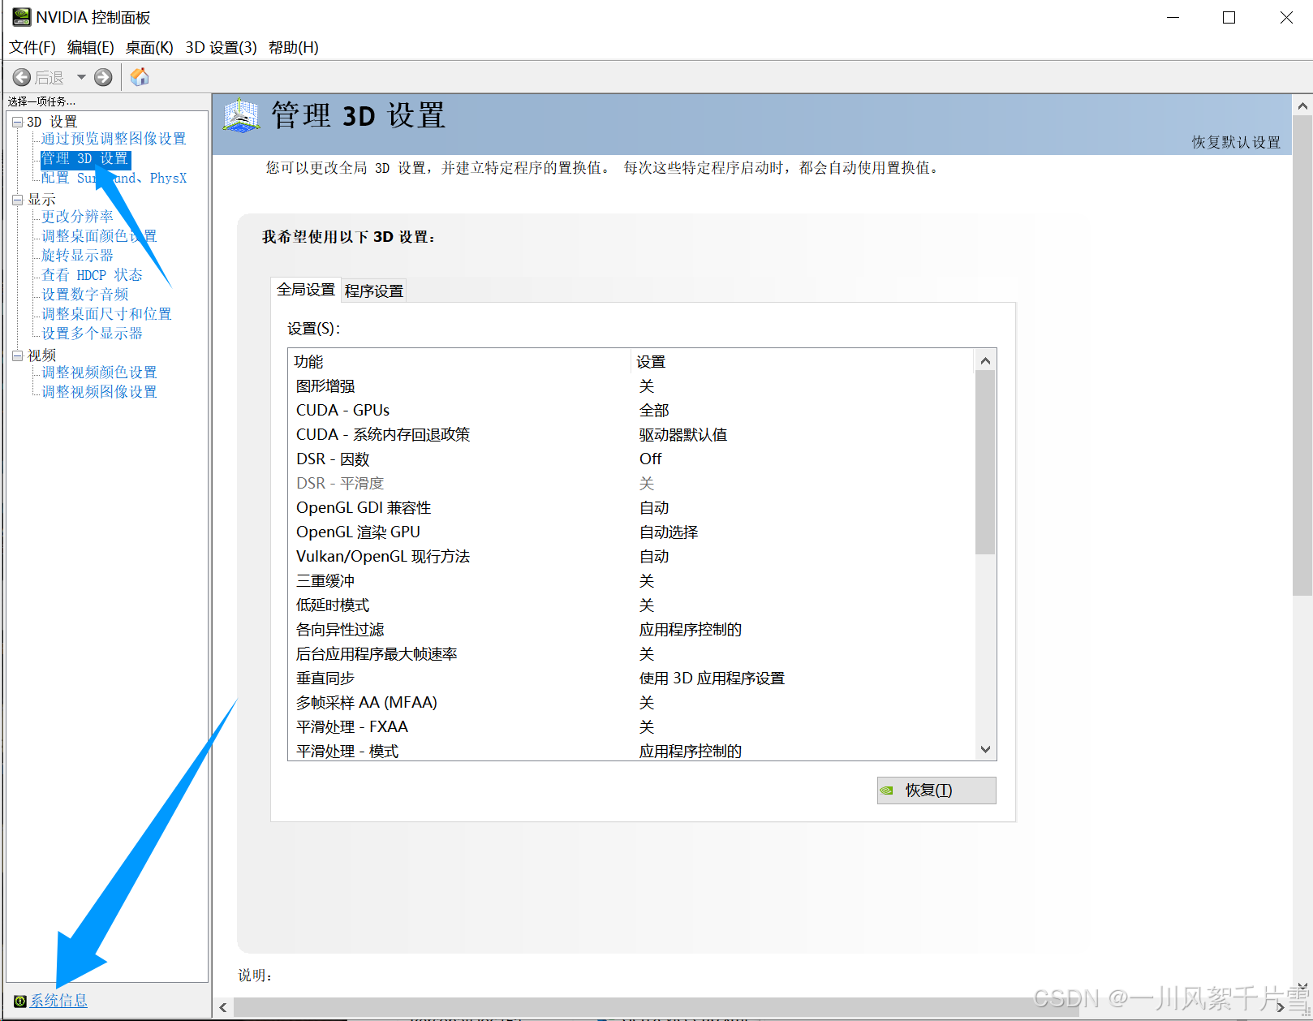The image size is (1313, 1021).
Task: Click the settings list scroll-down arrow
Action: [x=985, y=749]
